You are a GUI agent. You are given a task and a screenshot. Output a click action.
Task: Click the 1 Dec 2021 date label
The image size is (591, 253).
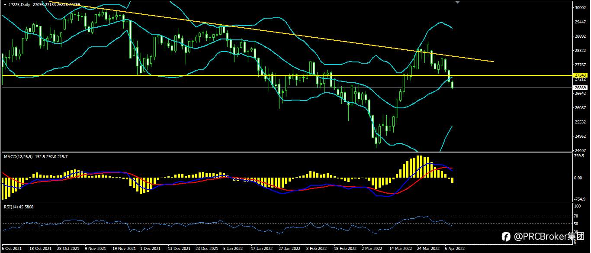151,249
